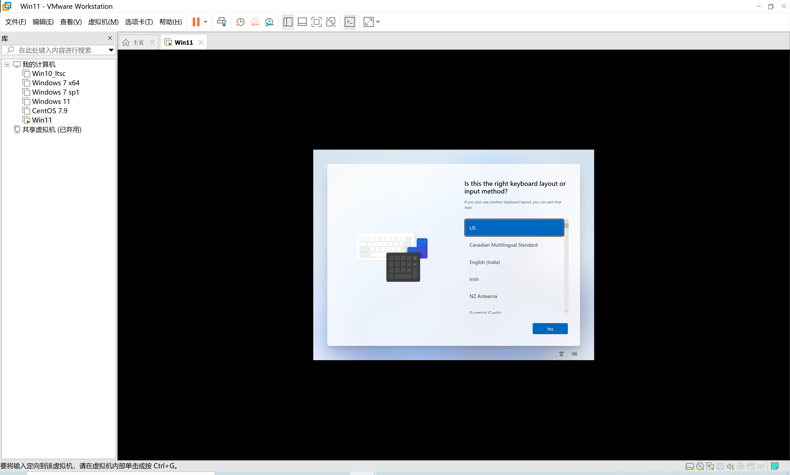
Task: Select the US keyboard layout
Action: [x=514, y=227]
